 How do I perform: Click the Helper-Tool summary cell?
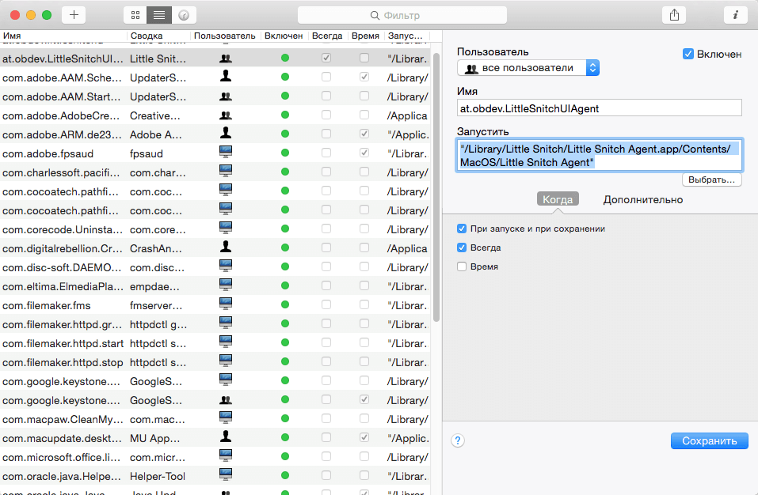click(157, 476)
